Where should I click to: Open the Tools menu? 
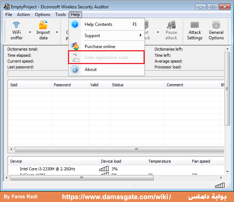click(60, 15)
